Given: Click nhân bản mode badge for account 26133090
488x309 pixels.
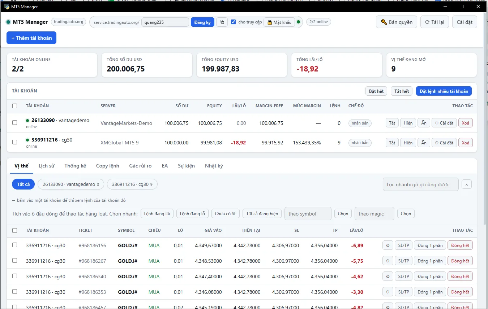Looking at the screenshot, I should pyautogui.click(x=360, y=123).
